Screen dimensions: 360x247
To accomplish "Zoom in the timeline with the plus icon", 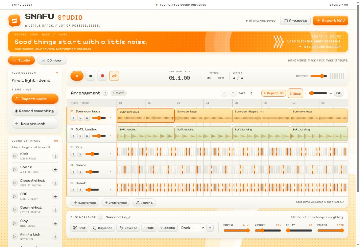I will coord(331,93).
